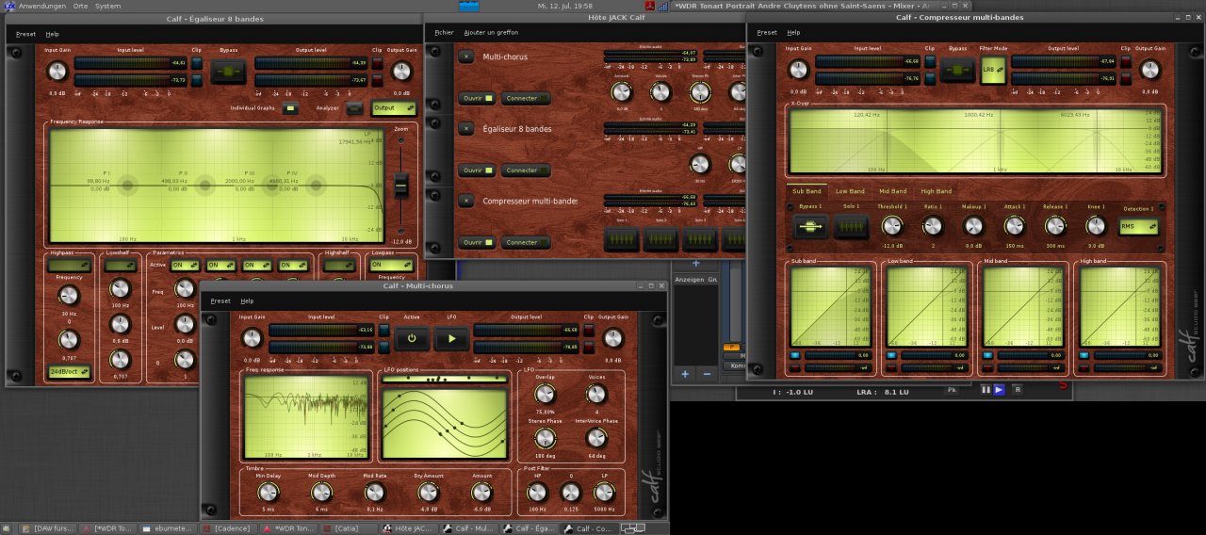
Task: Remove Compresseur multi-bandes using its x button
Action: 465,200
